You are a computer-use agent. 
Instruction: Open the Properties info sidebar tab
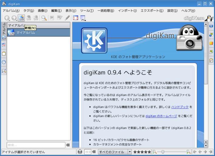click(211, 26)
